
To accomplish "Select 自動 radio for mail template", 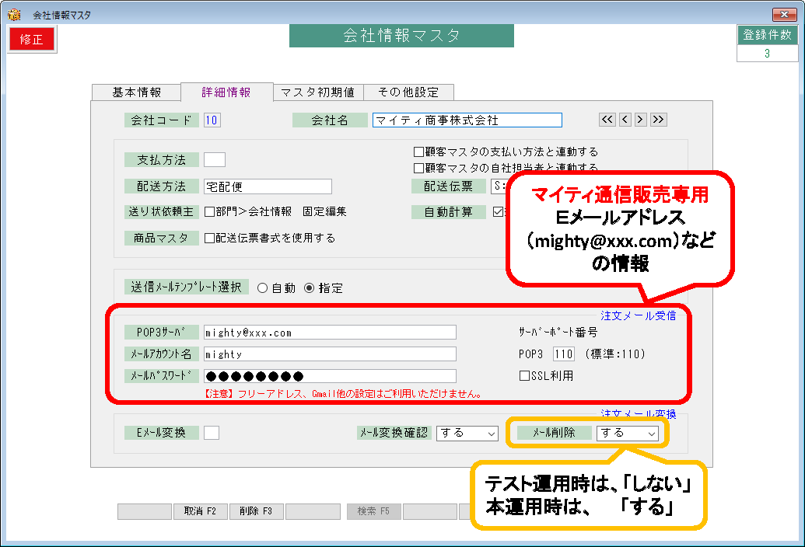I will [261, 287].
